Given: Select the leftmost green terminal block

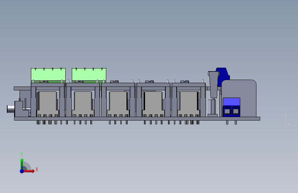Looking at the screenshot, I should click(48, 75).
